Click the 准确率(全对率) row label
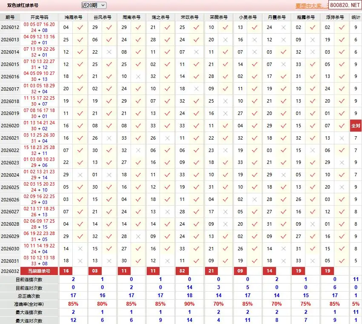Viewport: 362px width, 324px height. [x=28, y=304]
